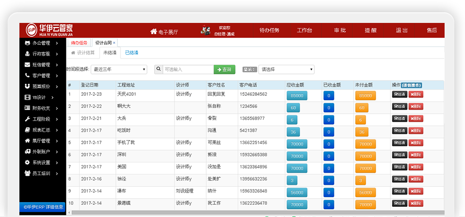Viewport: 465px width, 217px height.
Task: Click 未付金额 56000 for 德布 row
Action: pyautogui.click(x=365, y=192)
